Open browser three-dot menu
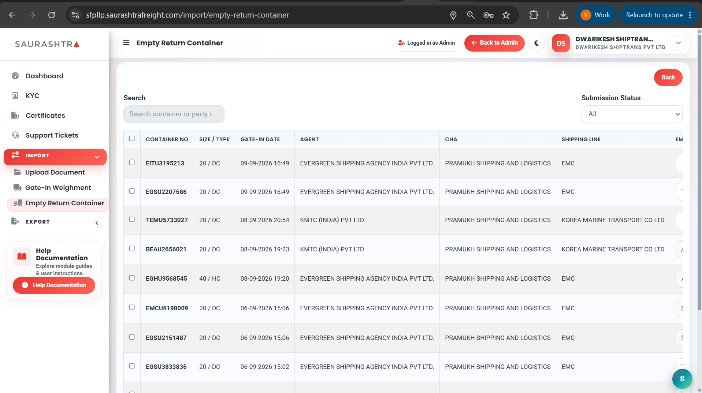Image resolution: width=702 pixels, height=393 pixels. click(x=690, y=15)
